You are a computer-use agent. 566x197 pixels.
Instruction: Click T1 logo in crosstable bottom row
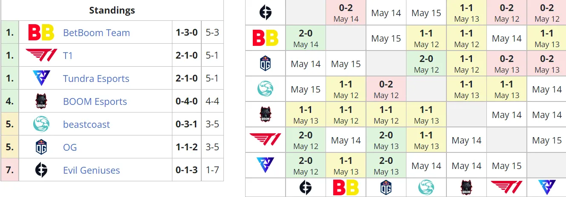pyautogui.click(x=506, y=187)
